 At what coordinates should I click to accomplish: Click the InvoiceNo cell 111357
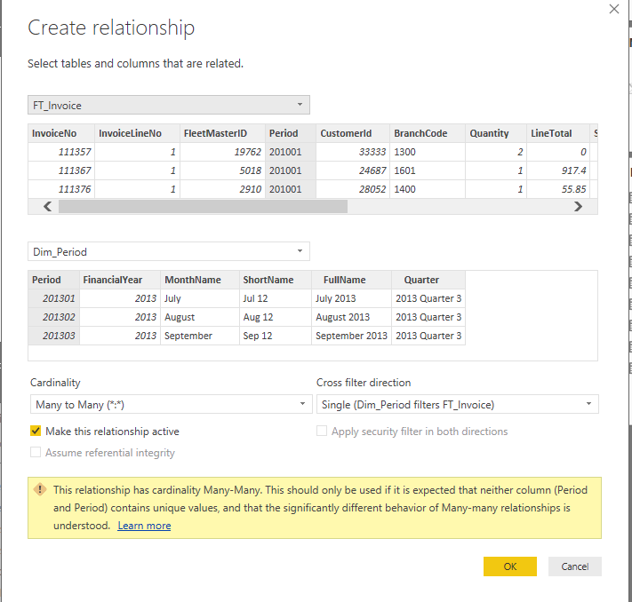click(x=61, y=152)
